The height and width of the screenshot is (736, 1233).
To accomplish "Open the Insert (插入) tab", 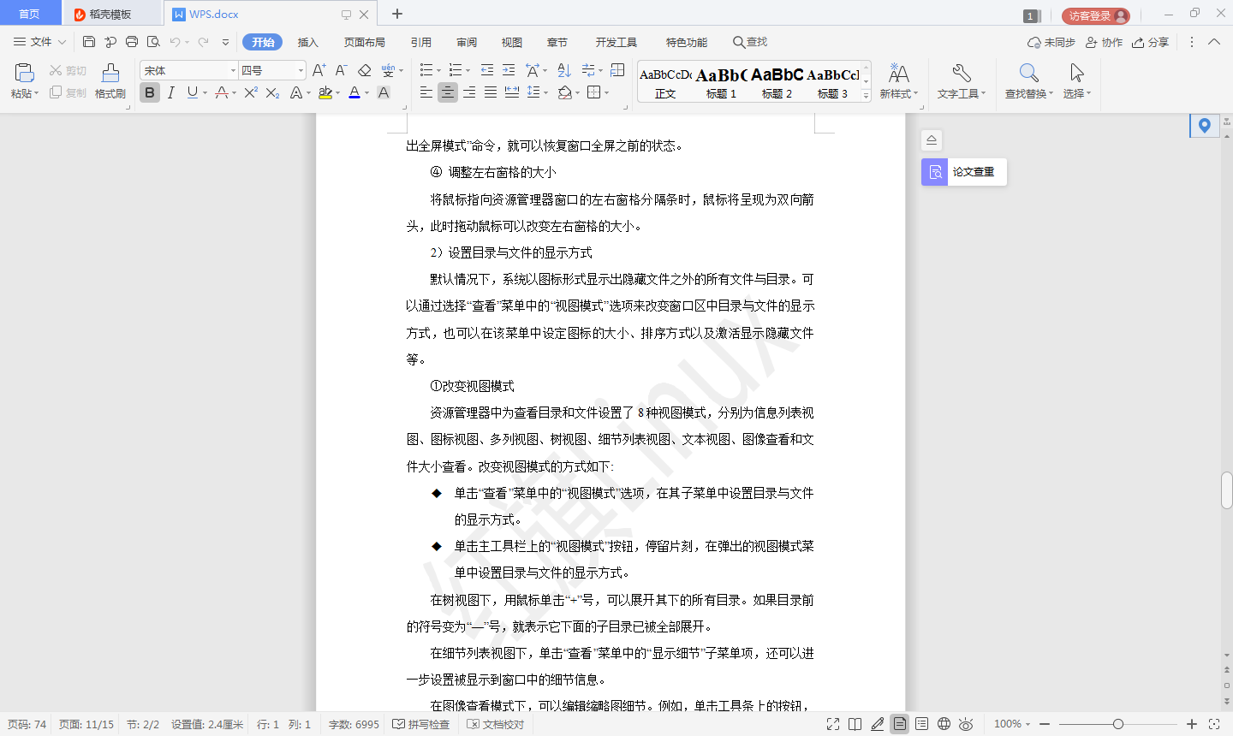I will (307, 42).
